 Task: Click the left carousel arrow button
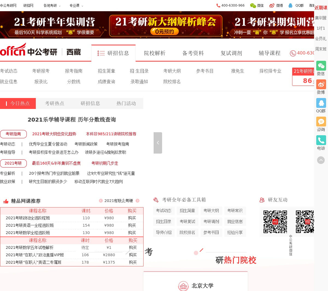pyautogui.click(x=158, y=143)
